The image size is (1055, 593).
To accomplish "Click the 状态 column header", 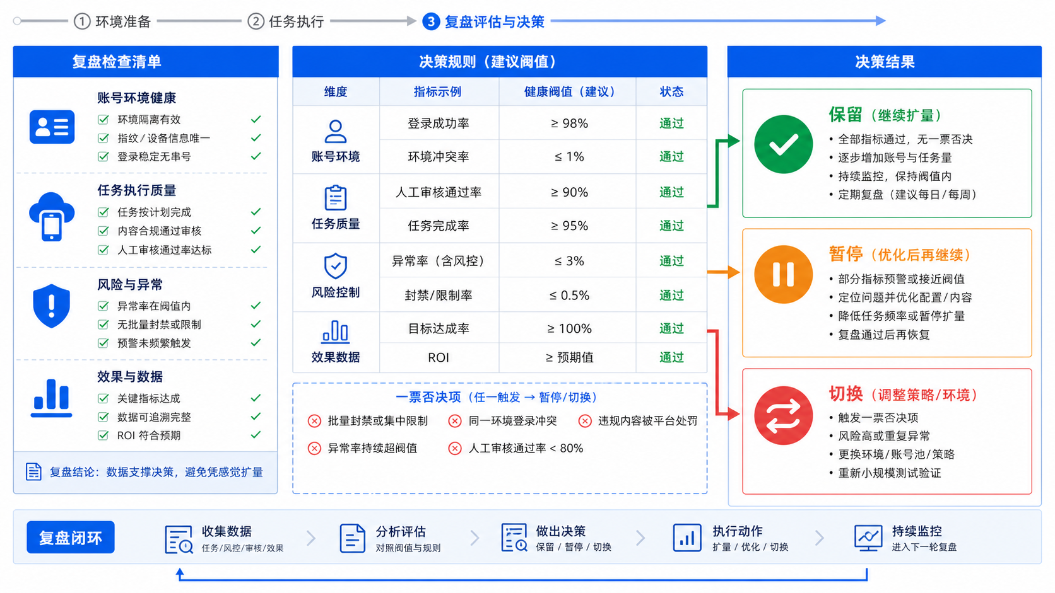I will click(x=671, y=92).
